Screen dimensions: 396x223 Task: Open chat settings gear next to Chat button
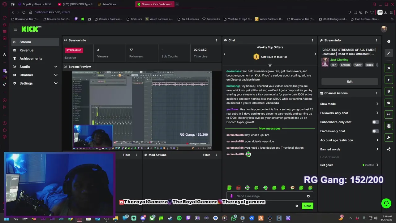click(x=297, y=206)
